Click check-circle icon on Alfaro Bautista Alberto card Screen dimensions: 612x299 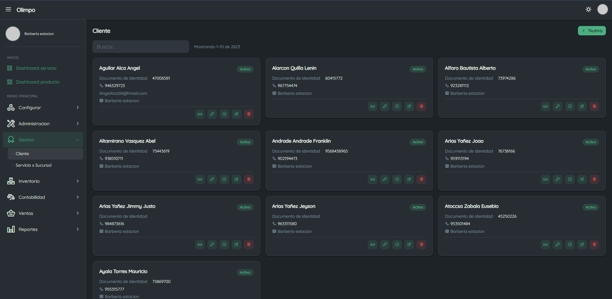point(570,106)
